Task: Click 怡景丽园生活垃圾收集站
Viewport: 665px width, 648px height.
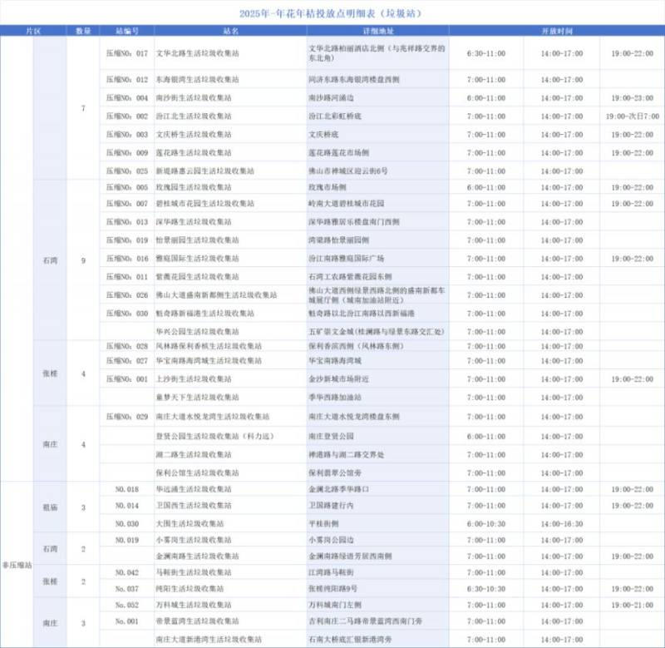Action: coord(197,240)
